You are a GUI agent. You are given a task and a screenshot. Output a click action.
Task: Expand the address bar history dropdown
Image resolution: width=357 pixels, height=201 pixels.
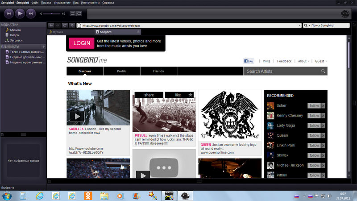[299, 25]
